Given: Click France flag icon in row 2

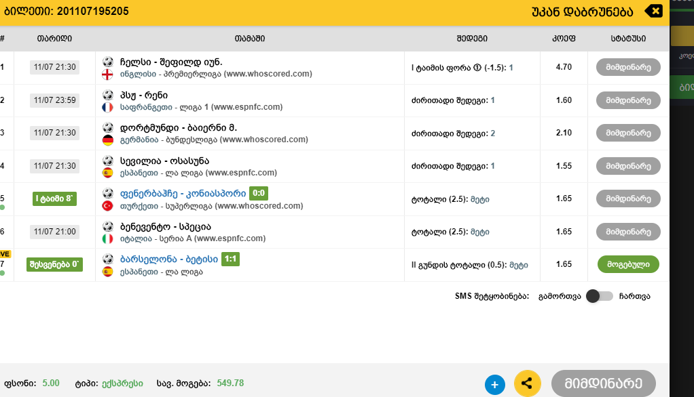Looking at the screenshot, I should pyautogui.click(x=107, y=107).
